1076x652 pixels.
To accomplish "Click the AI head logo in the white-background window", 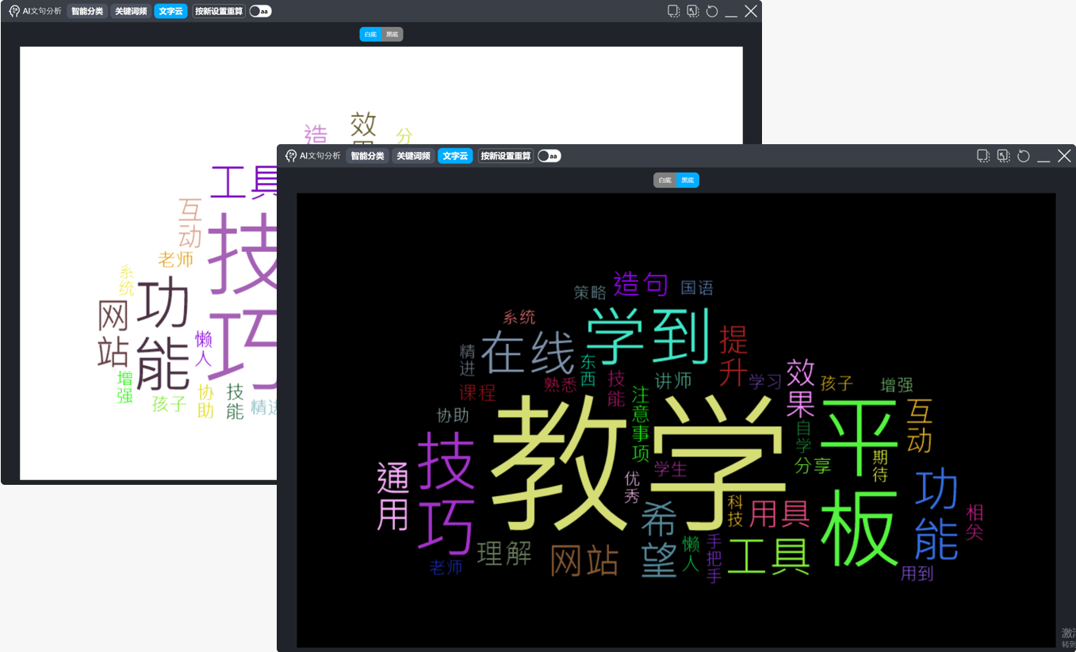I will [x=14, y=11].
